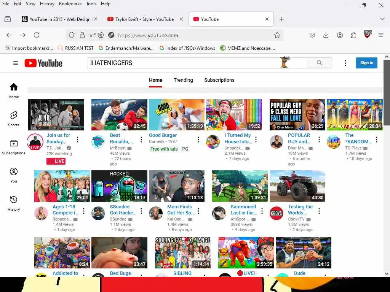Viewport: 390px width, 292px height.
Task: Open Home in the sidebar
Action: pyautogui.click(x=14, y=90)
